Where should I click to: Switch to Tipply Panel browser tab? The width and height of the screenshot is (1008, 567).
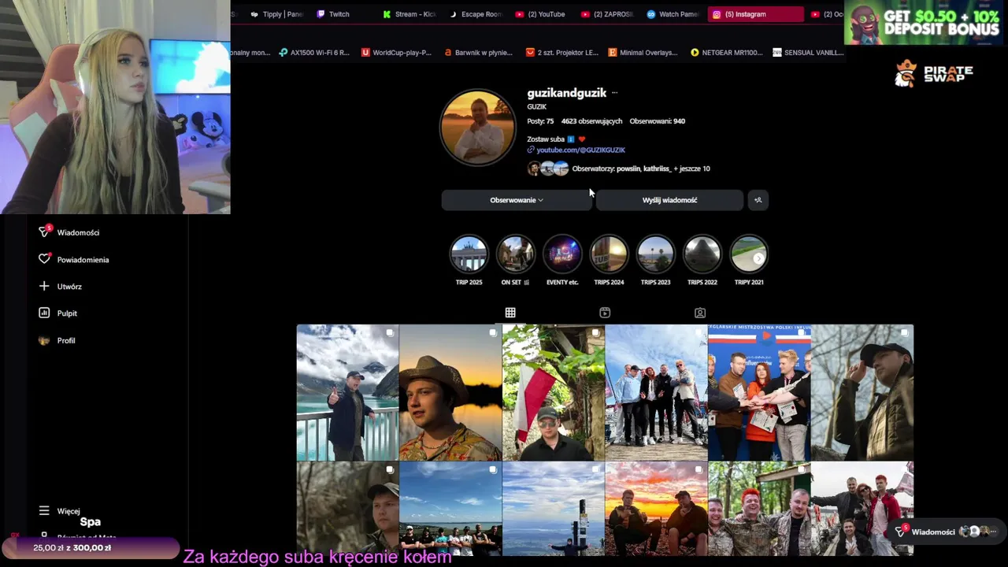pos(276,14)
